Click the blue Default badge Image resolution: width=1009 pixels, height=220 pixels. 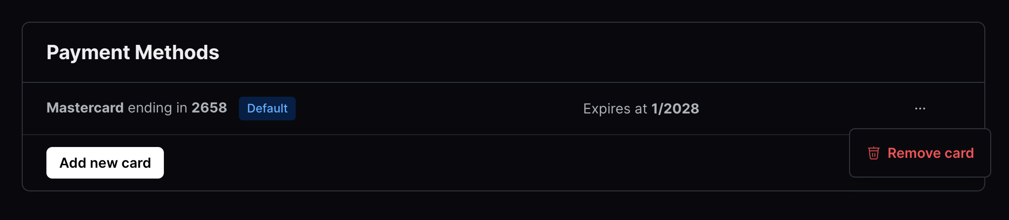click(x=267, y=109)
